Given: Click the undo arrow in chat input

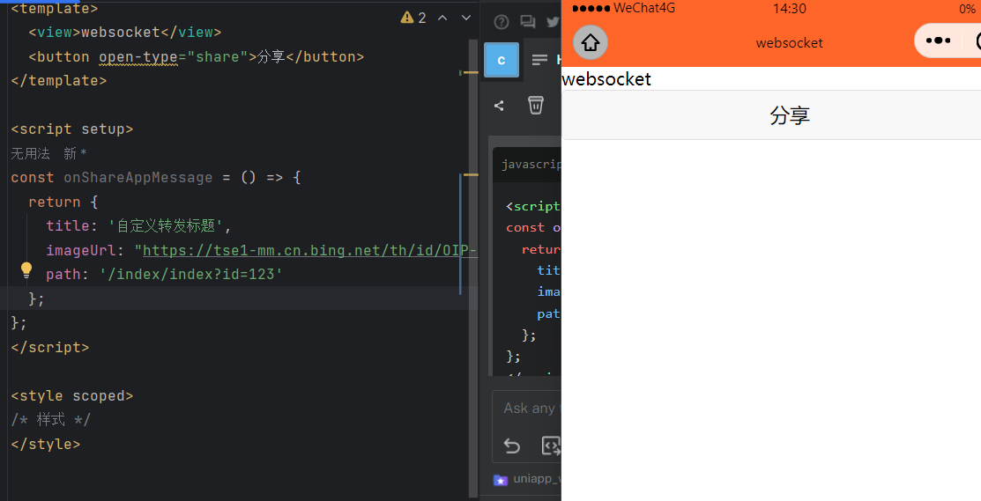Looking at the screenshot, I should click(512, 446).
